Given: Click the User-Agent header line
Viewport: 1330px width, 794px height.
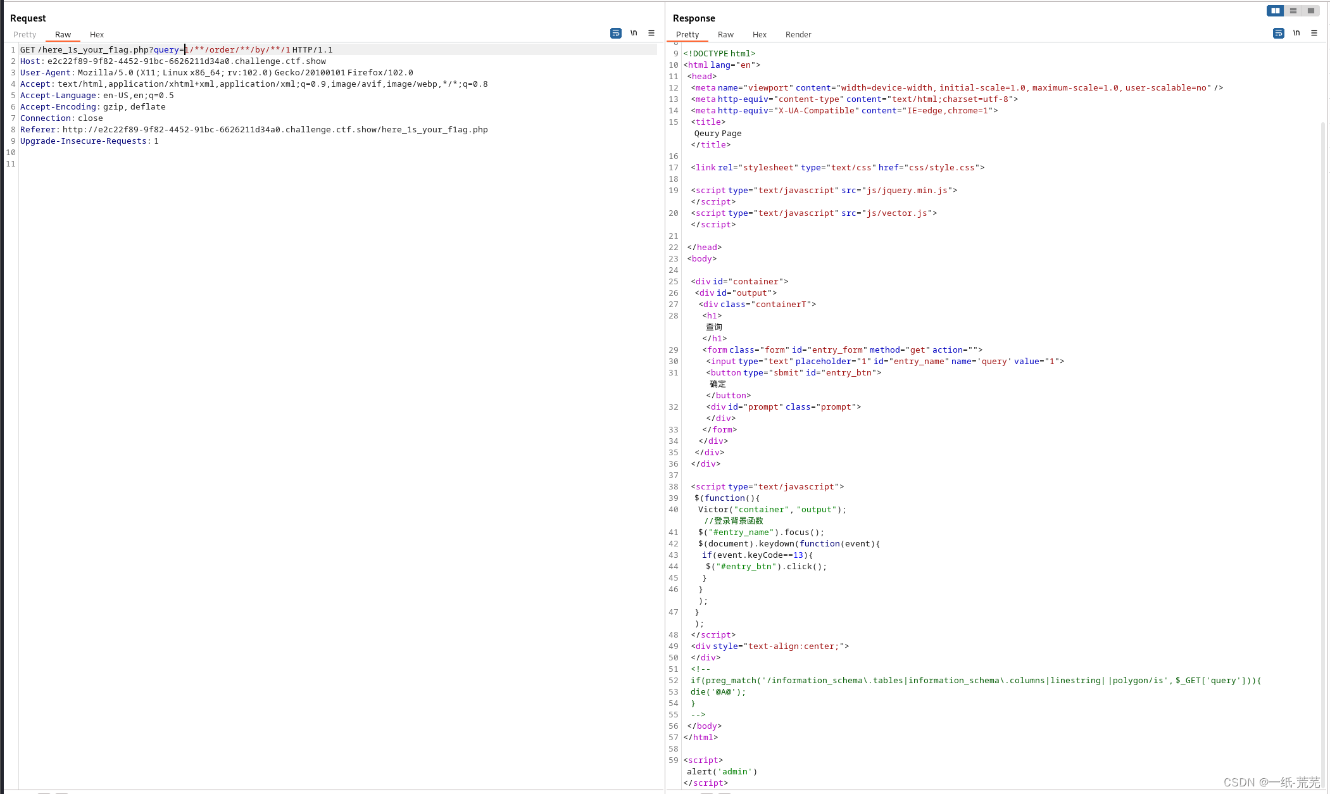Looking at the screenshot, I should coord(216,73).
